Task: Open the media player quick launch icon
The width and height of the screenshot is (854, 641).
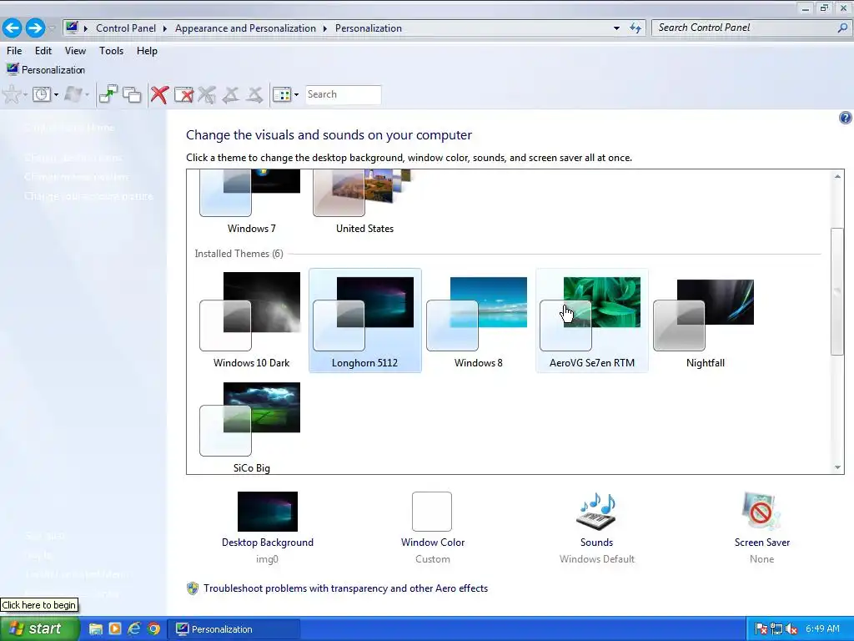Action: point(115,629)
